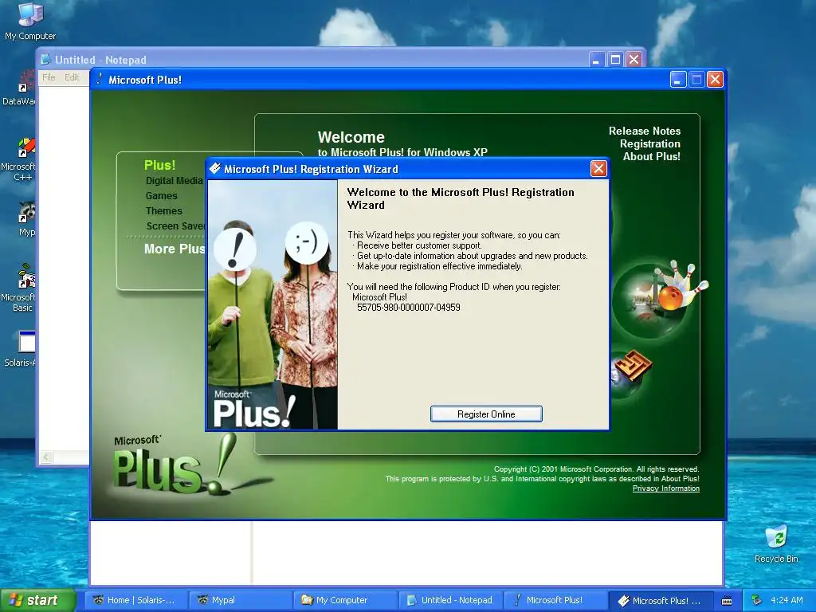
Task: Open the Privacy Information link
Action: click(665, 488)
